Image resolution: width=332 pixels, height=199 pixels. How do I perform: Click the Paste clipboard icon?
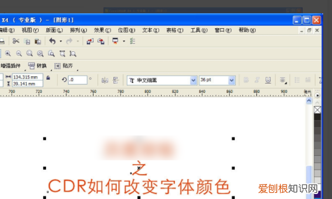38,41
